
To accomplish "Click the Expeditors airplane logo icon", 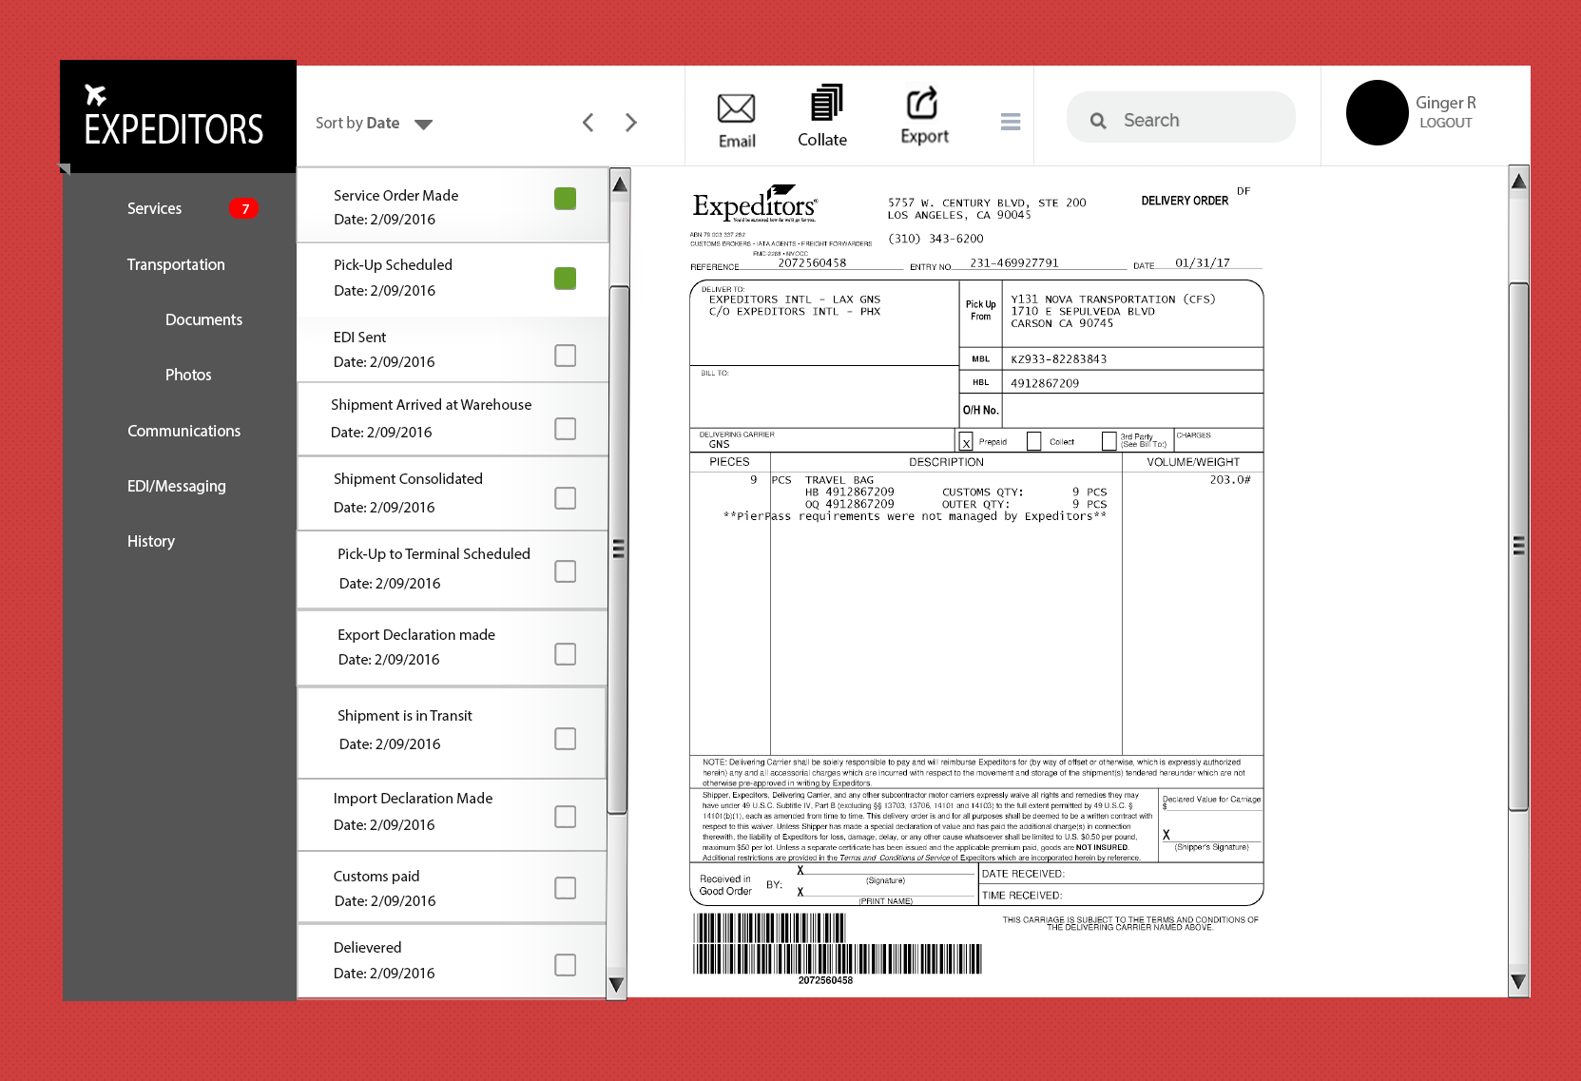I will [95, 95].
